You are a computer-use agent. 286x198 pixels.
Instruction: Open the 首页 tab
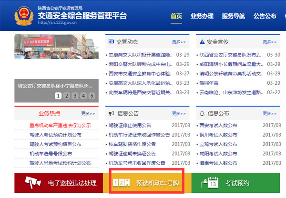point(176,16)
